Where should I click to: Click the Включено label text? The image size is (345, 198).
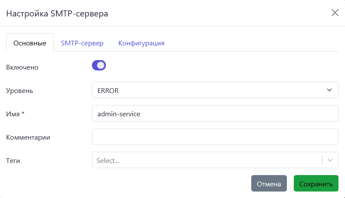coord(22,67)
